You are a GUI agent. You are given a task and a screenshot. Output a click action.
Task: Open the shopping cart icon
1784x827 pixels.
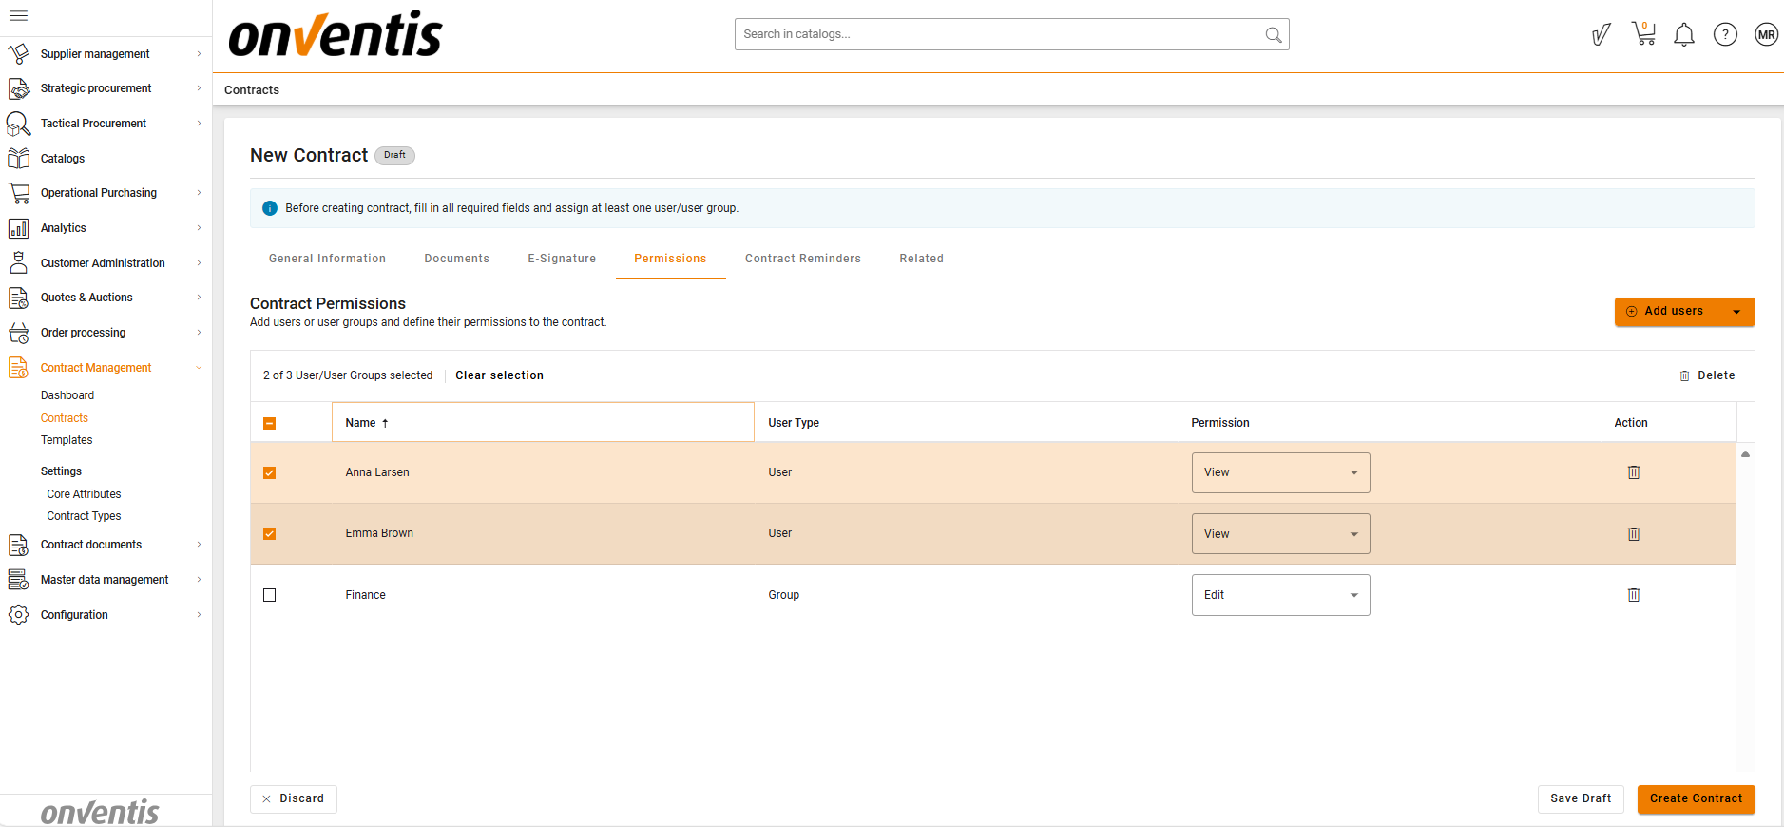1643,34
